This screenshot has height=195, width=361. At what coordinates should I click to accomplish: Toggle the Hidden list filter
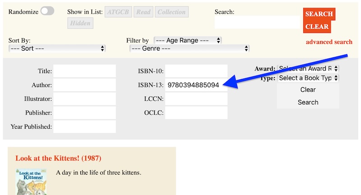[80, 23]
